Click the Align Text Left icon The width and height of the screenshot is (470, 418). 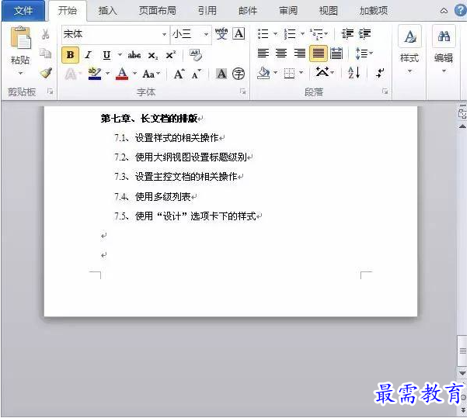(x=263, y=54)
